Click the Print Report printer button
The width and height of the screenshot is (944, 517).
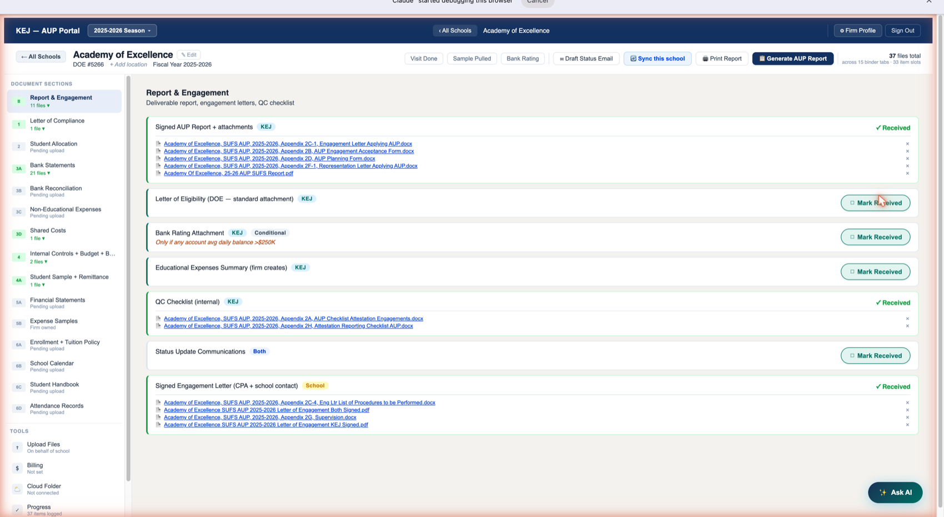[x=722, y=58]
